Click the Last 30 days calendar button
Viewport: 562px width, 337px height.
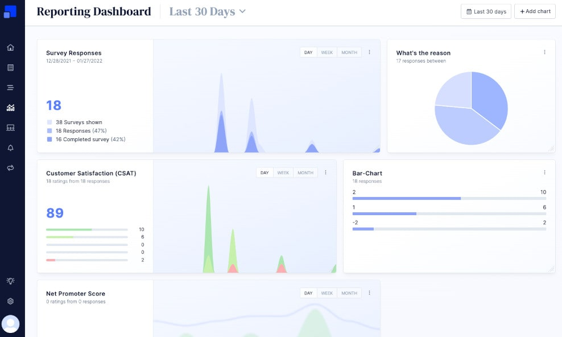click(486, 11)
